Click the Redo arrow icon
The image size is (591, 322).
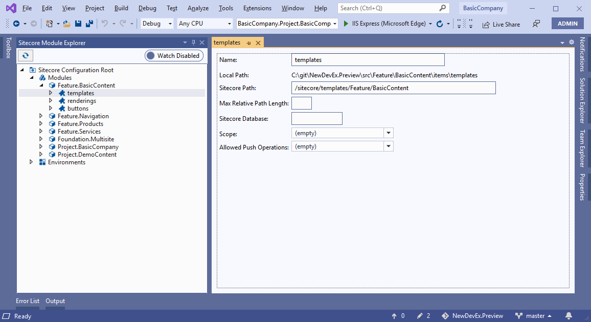pyautogui.click(x=123, y=24)
